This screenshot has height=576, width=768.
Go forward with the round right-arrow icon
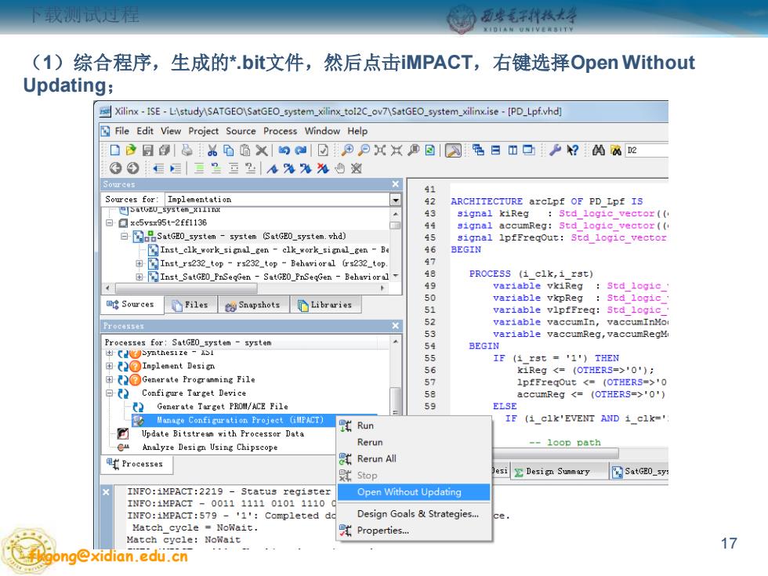132,168
